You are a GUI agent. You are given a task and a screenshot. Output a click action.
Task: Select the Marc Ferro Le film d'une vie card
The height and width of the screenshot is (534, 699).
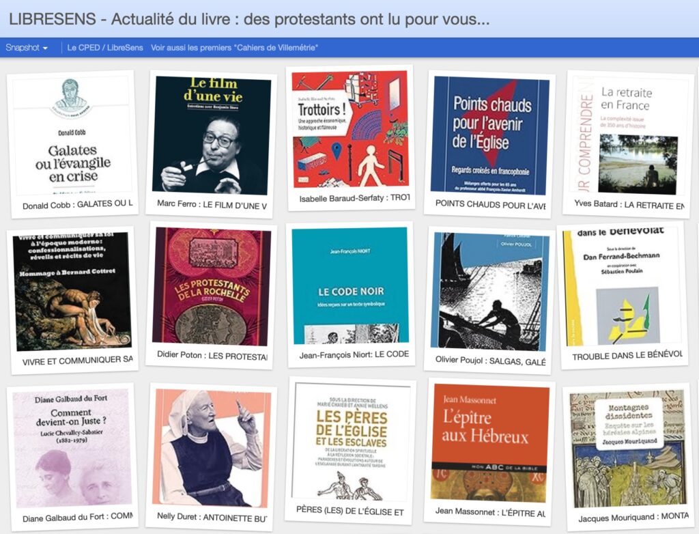pos(212,144)
